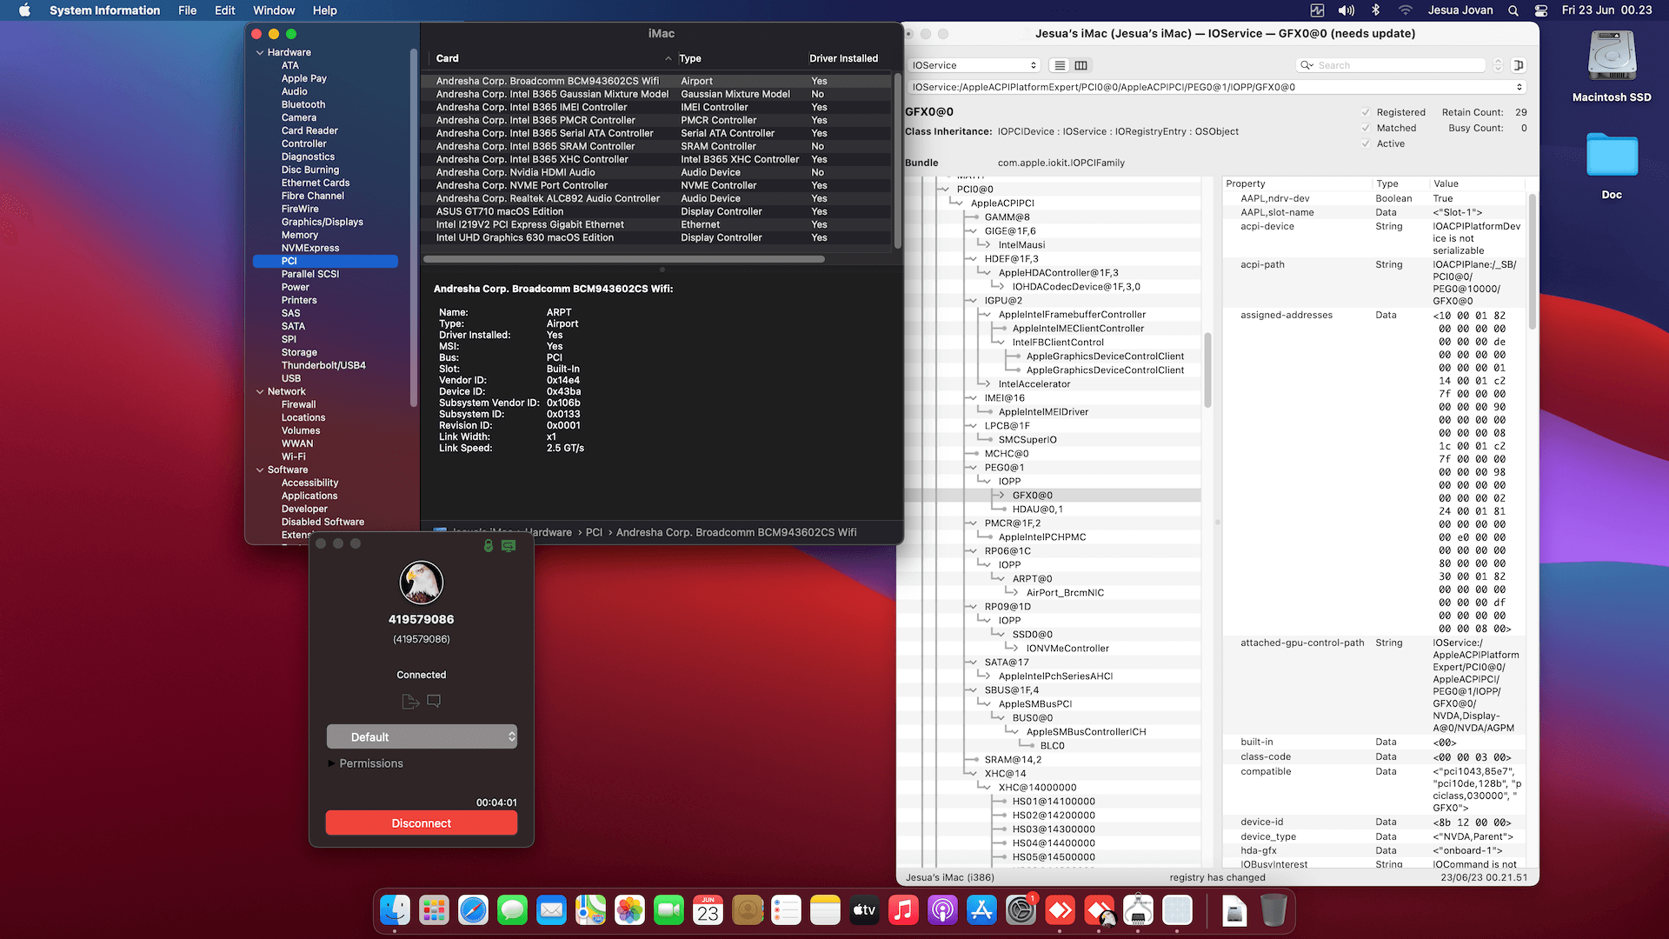Sort by Driver Installed column header
Viewport: 1669px width, 939px height.
pyautogui.click(x=843, y=58)
